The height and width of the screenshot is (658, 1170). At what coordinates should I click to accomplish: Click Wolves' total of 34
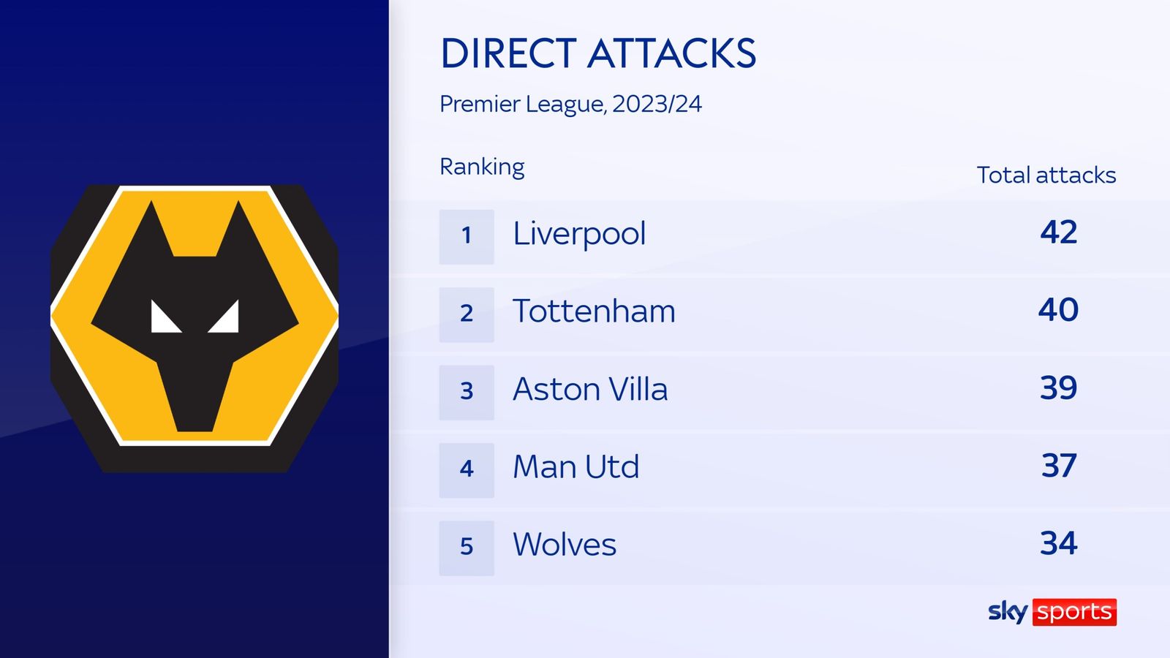click(1058, 543)
